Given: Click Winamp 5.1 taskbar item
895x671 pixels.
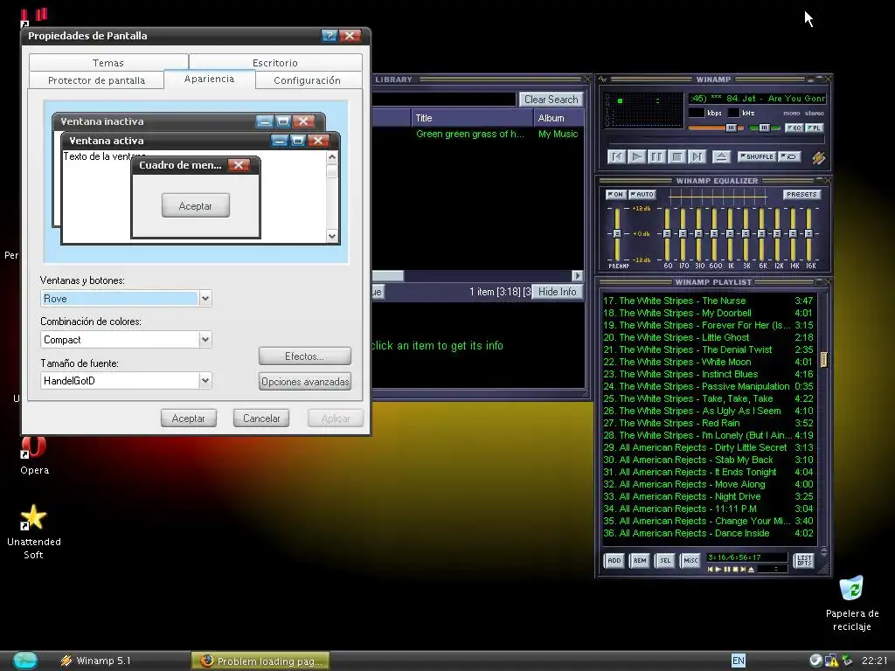Looking at the screenshot, I should point(96,661).
